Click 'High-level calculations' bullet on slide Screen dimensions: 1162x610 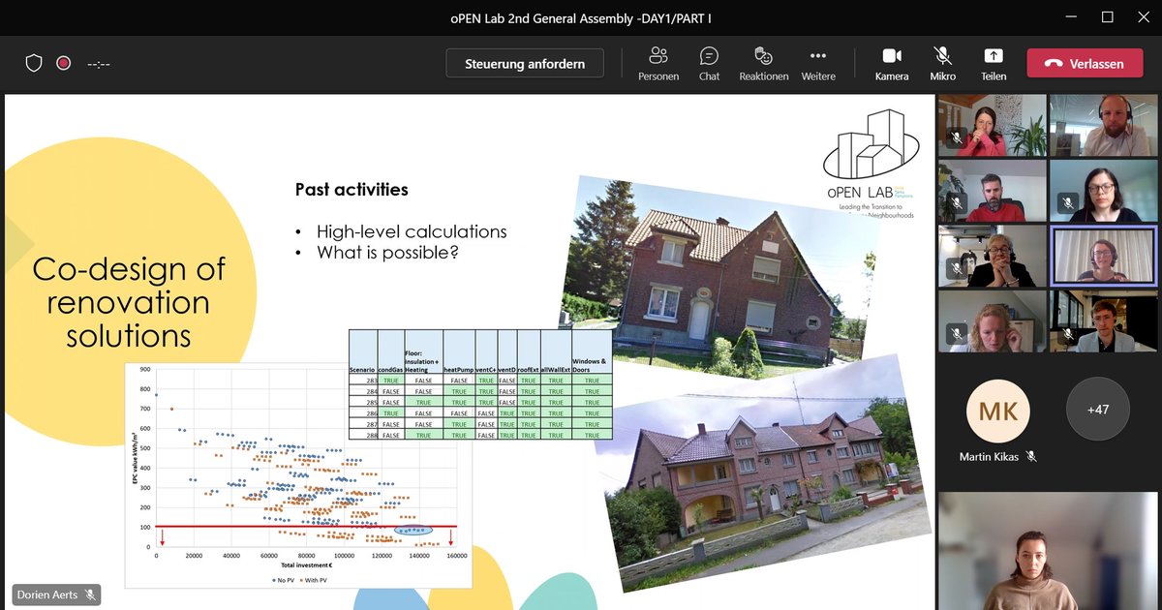tap(412, 231)
